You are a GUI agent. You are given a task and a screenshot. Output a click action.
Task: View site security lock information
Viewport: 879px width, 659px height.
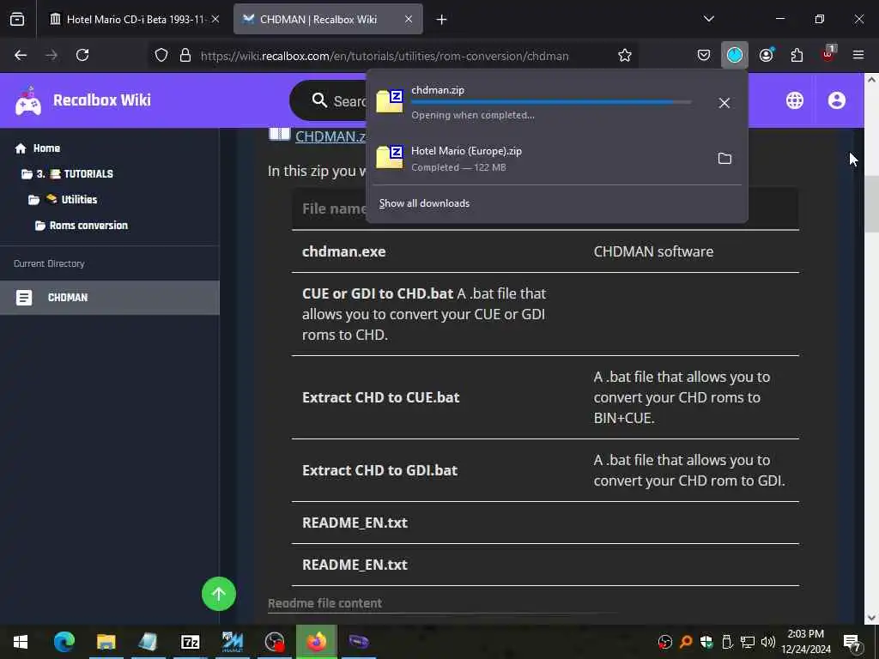(x=185, y=55)
